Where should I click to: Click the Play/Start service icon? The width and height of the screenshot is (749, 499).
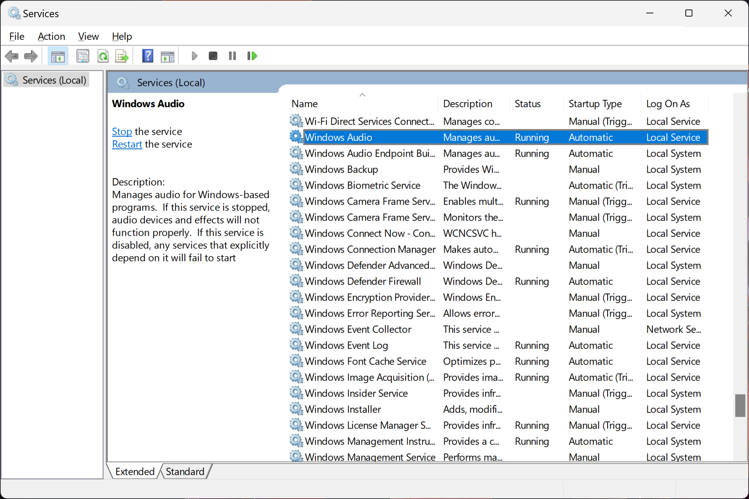194,56
